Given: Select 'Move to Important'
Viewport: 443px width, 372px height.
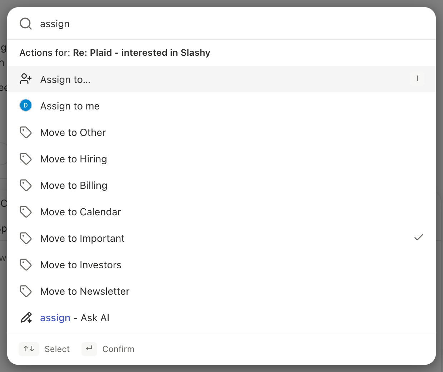Looking at the screenshot, I should (221, 238).
